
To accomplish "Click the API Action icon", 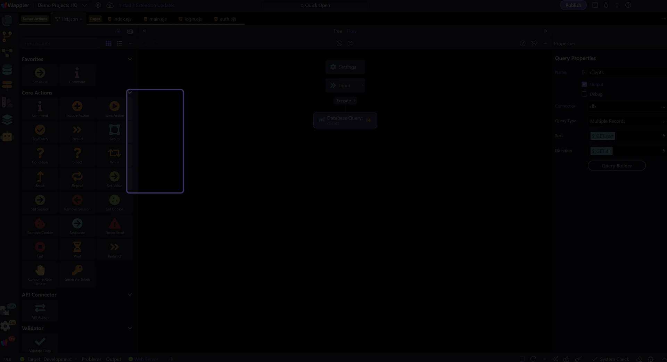I will click(40, 308).
